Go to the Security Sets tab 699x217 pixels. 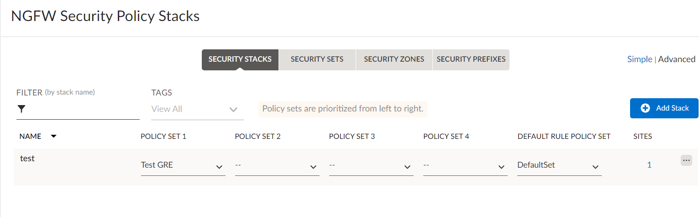coord(317,59)
